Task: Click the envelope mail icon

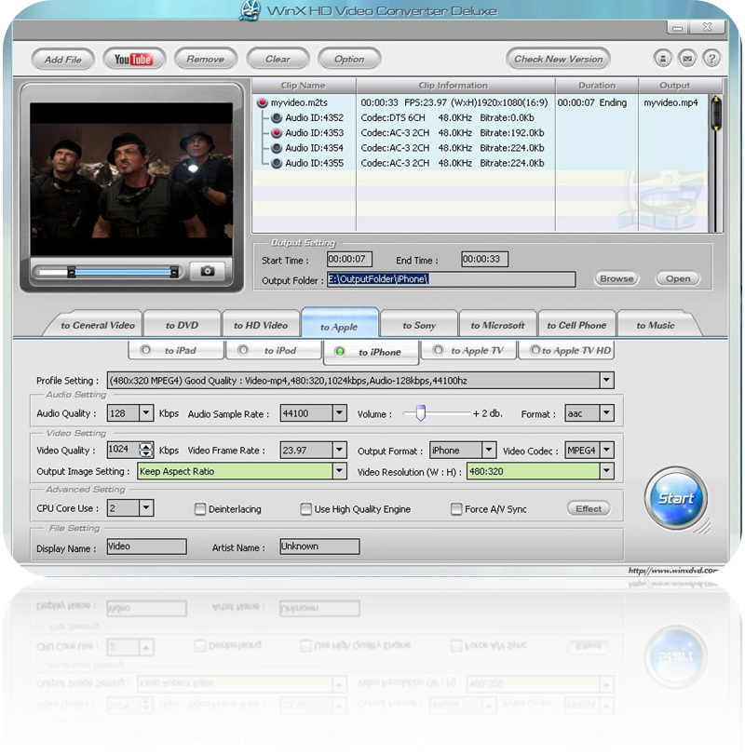Action: 687,59
